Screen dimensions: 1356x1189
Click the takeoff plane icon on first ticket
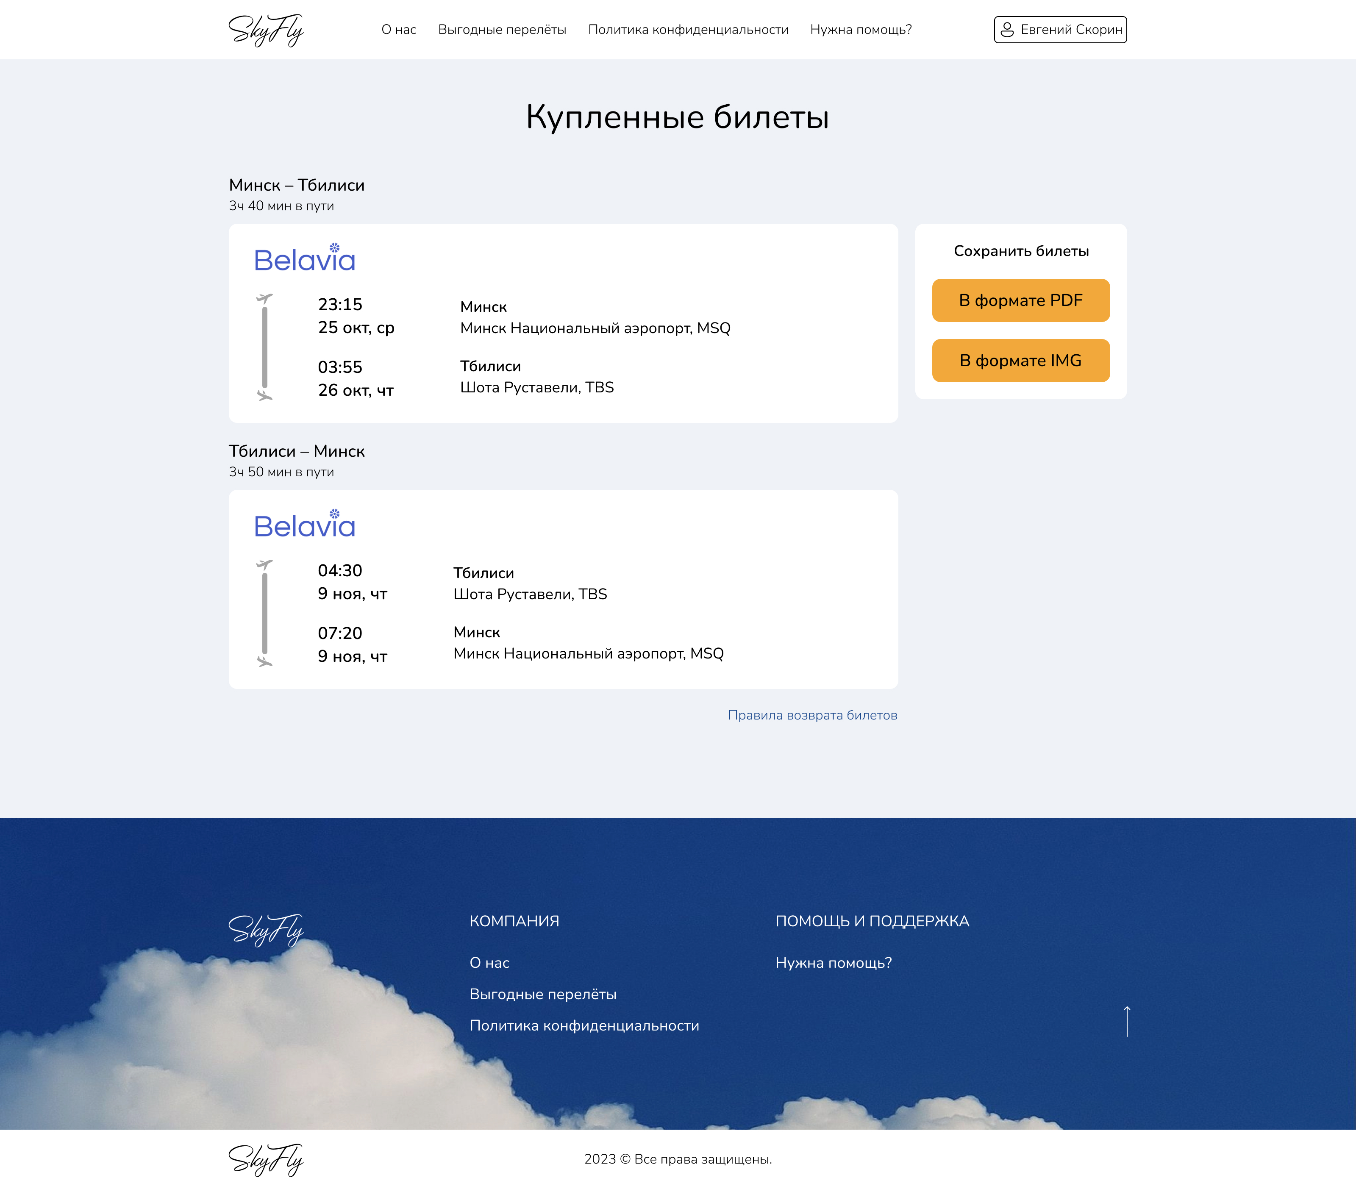265,299
